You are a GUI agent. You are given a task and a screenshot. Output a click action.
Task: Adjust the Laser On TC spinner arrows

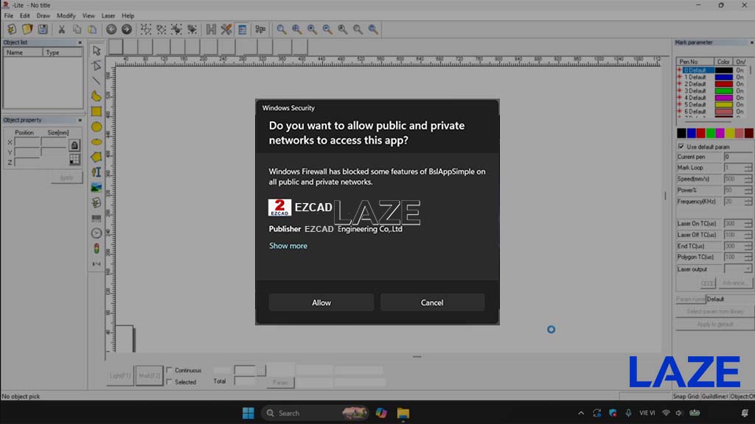(748, 224)
